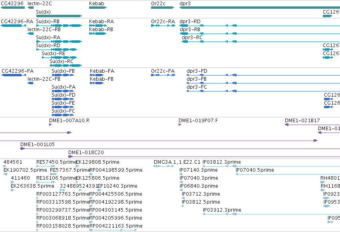This screenshot has height=232, width=340.
Task: Open the EK263638.5prime label
Action: tap(32, 186)
